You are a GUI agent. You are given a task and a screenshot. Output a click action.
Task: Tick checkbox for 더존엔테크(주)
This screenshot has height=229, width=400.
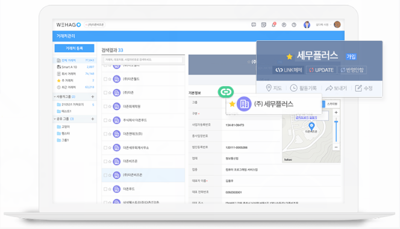click(105, 134)
